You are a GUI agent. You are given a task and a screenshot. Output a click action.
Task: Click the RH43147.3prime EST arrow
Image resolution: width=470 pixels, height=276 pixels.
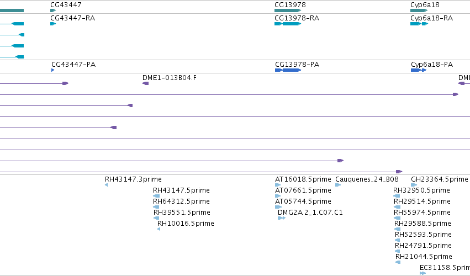click(107, 185)
